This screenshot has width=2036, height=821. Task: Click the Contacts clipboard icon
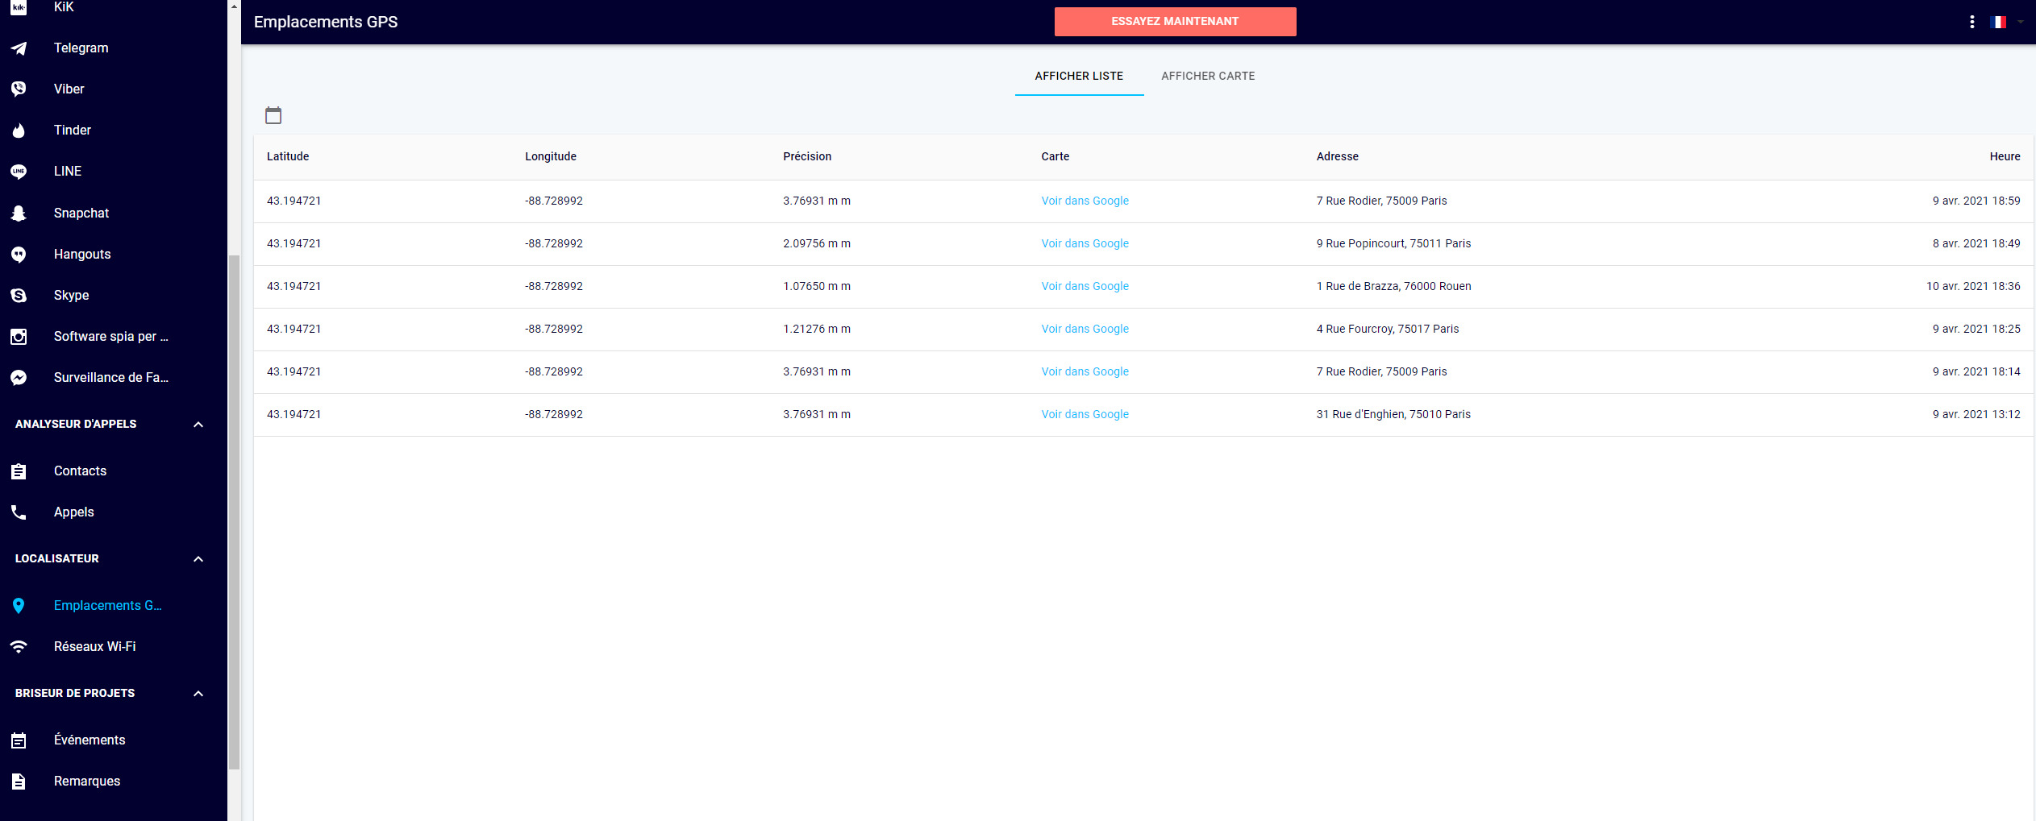[x=19, y=471]
